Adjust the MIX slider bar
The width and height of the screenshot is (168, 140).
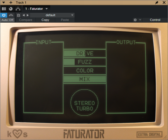coord(85,79)
